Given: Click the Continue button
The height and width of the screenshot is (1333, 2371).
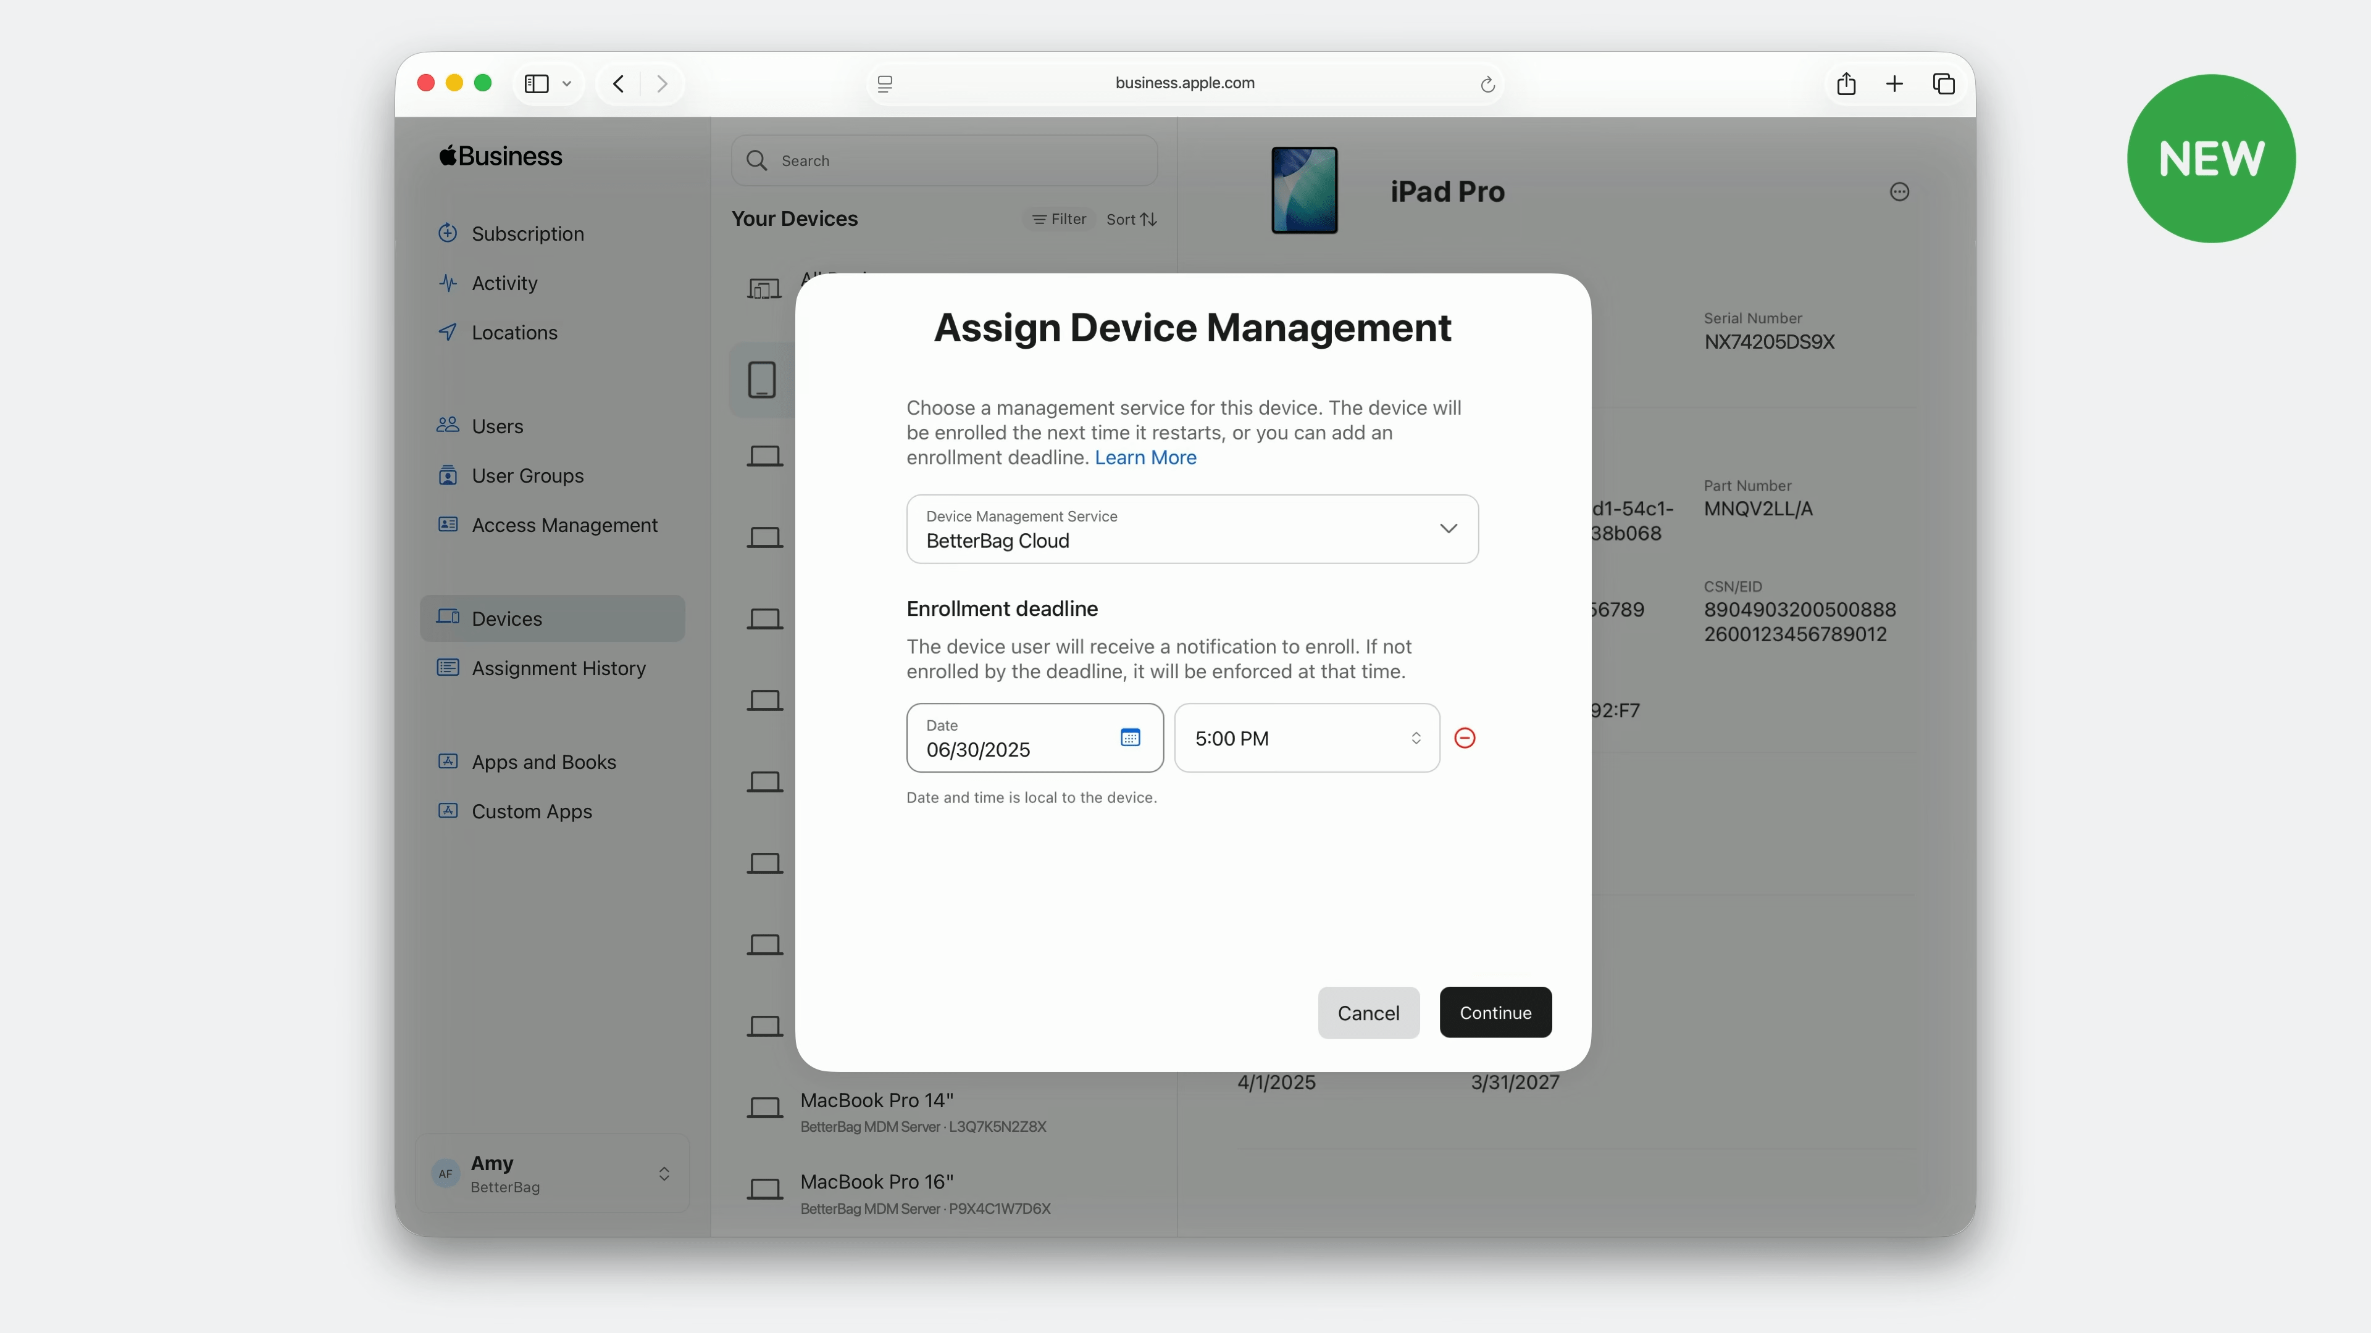Looking at the screenshot, I should click(x=1495, y=1013).
